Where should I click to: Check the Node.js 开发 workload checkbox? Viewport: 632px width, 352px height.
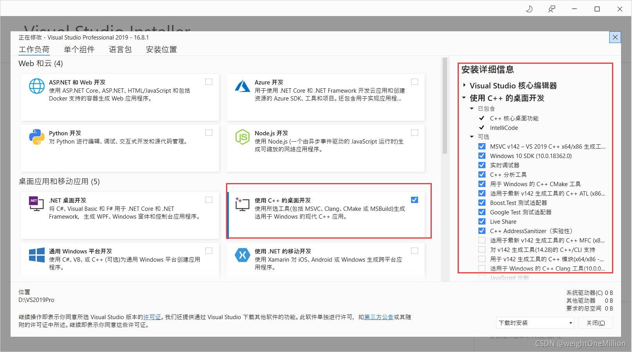click(415, 133)
